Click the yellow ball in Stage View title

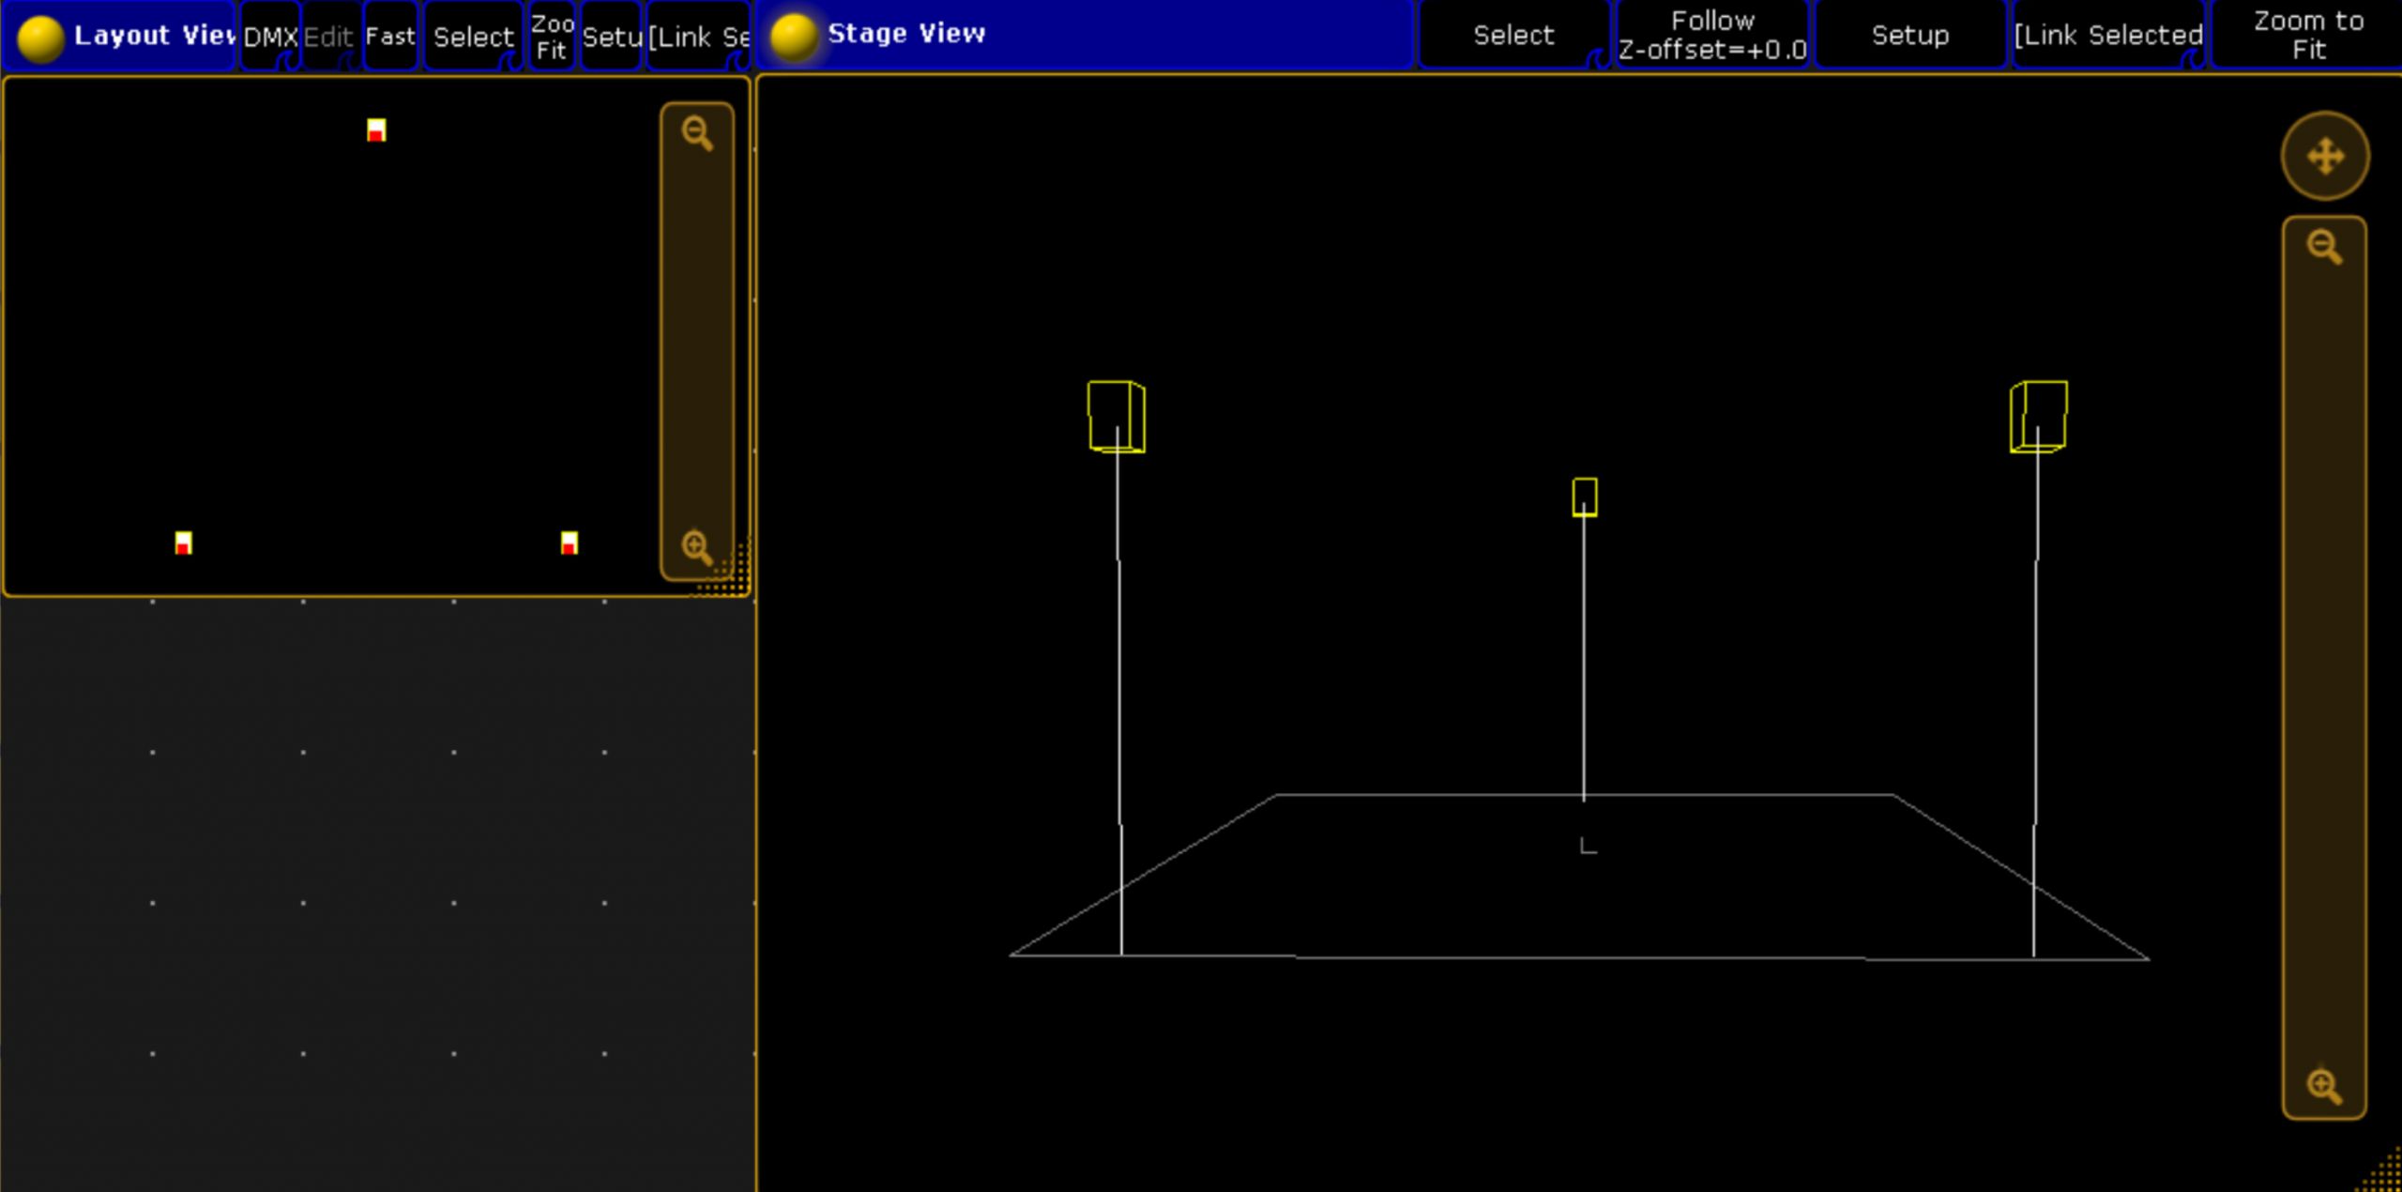click(x=794, y=37)
